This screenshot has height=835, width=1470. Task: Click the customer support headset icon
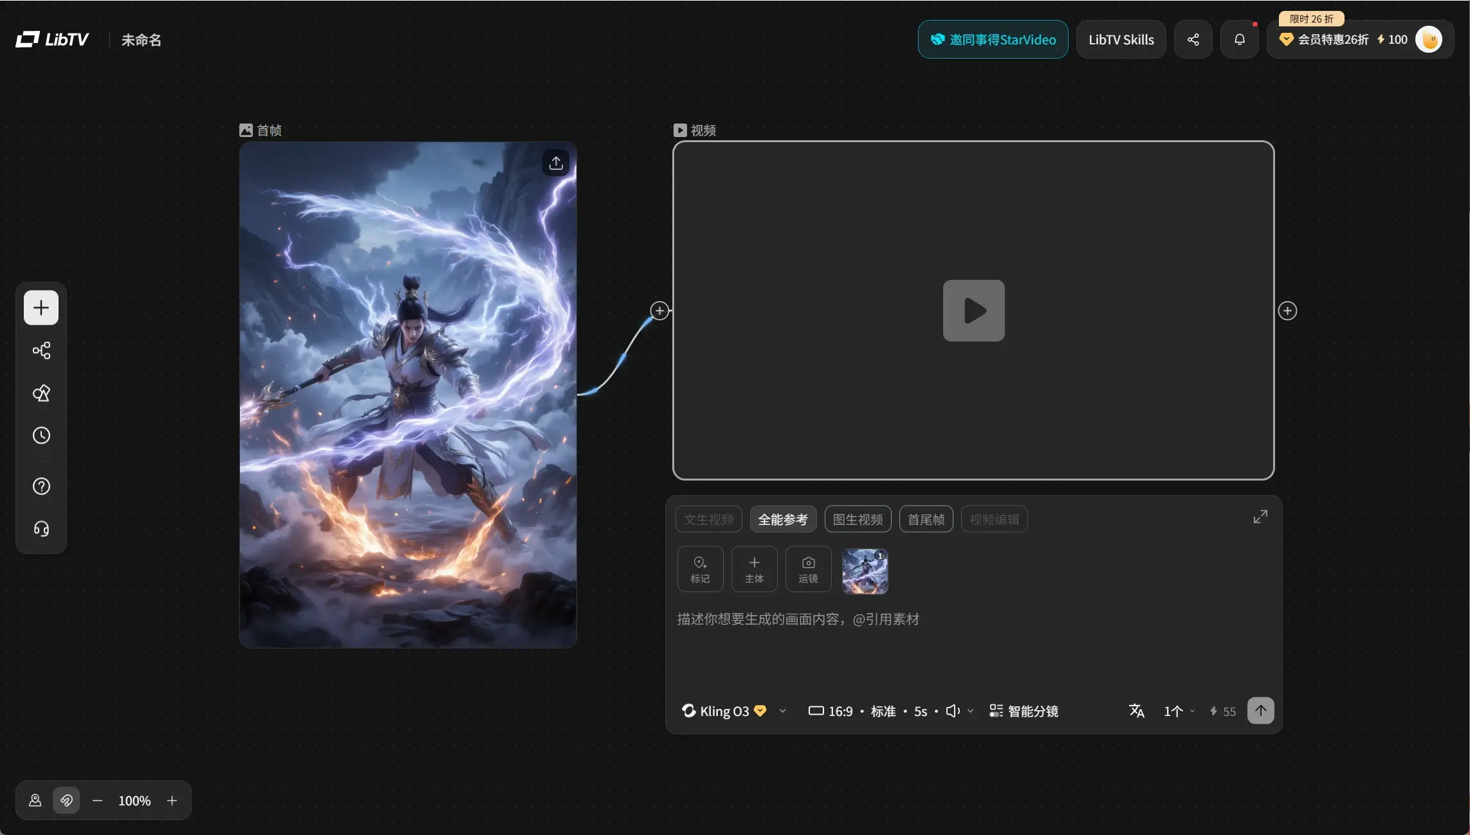[x=41, y=529]
